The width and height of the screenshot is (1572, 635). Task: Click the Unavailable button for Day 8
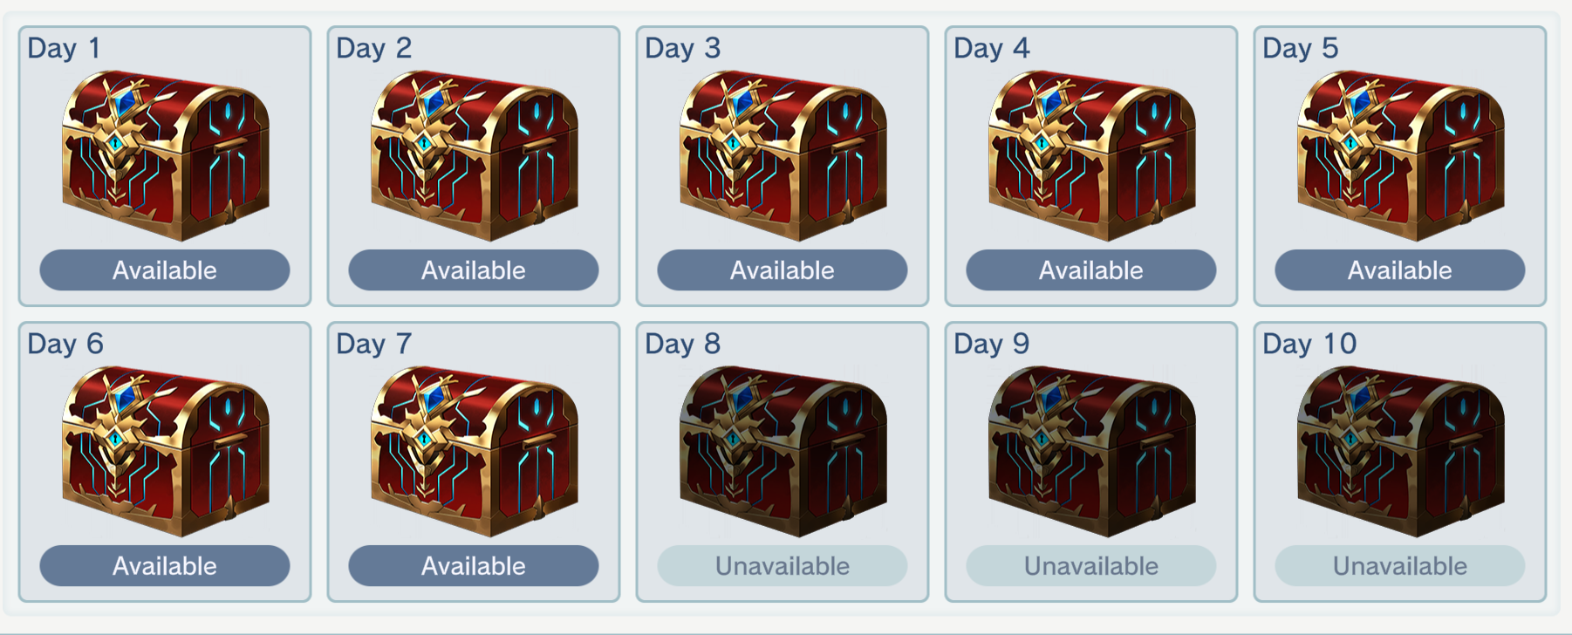[x=783, y=566]
